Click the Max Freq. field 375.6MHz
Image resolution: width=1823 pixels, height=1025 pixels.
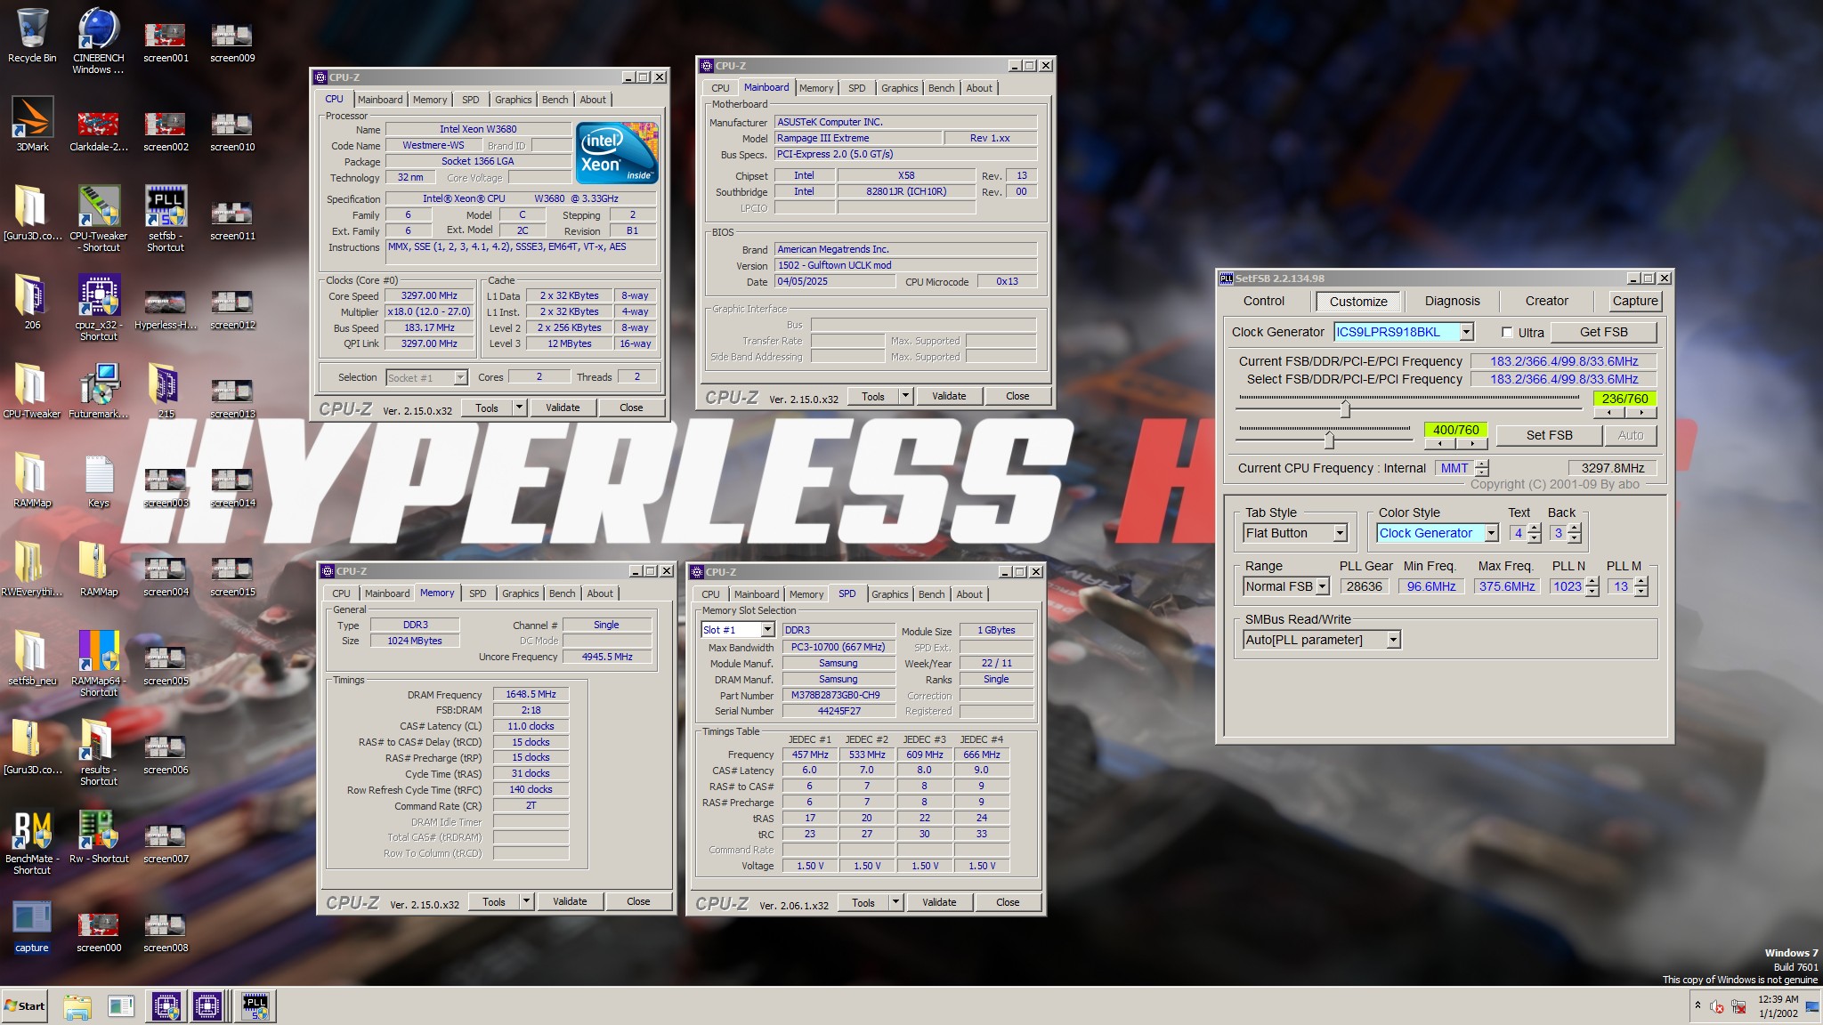[x=1506, y=586]
